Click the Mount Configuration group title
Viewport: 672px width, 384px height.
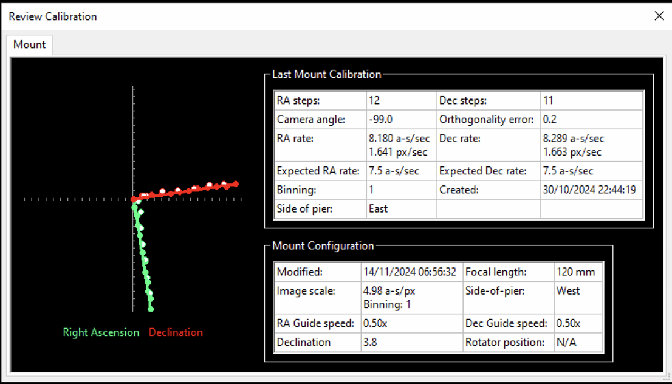(323, 246)
